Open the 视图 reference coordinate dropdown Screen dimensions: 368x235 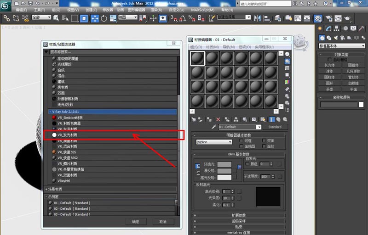tap(128, 17)
